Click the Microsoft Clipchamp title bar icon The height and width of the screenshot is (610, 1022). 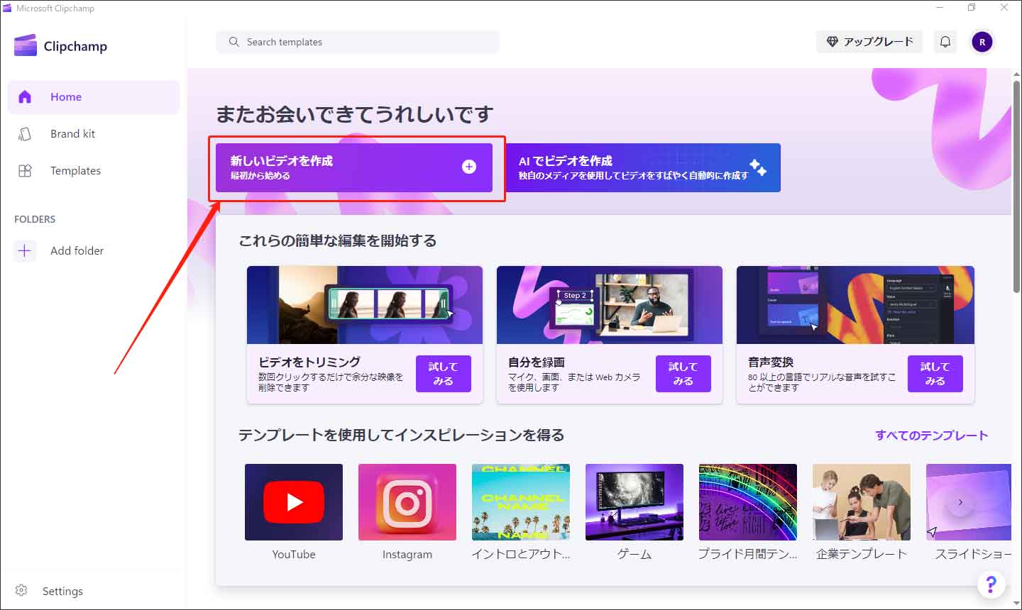pos(8,9)
